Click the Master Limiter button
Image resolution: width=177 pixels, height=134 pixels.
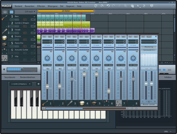pos(149,104)
